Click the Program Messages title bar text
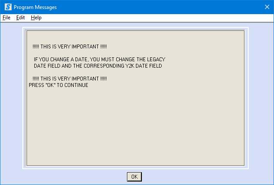Screen dimensions: 274x185 [35, 7]
